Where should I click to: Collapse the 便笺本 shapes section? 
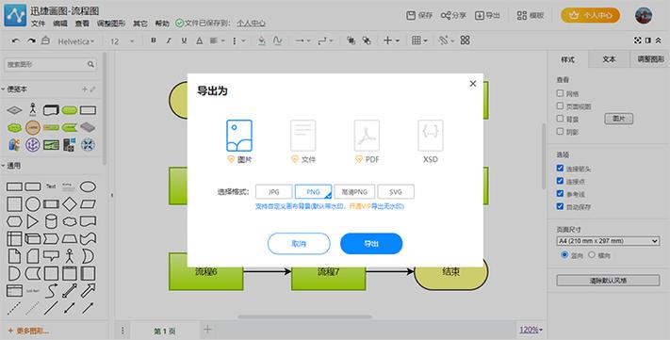[x=15, y=89]
